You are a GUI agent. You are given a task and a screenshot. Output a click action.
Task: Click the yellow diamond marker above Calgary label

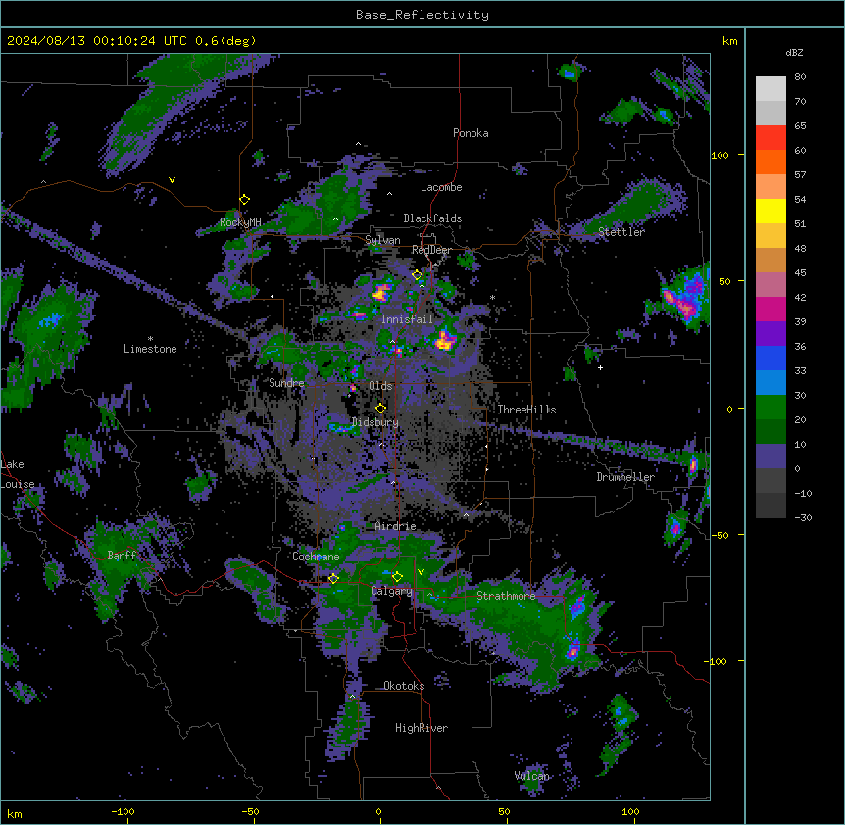(x=397, y=577)
